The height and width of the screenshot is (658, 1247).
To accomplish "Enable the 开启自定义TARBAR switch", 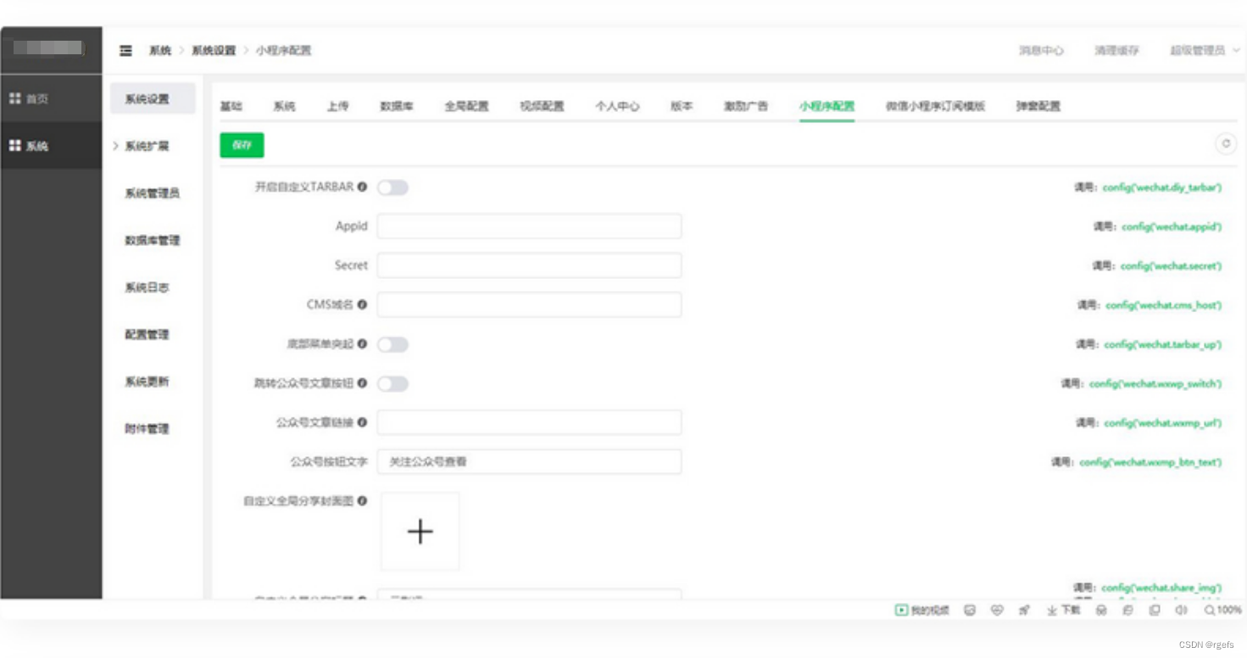I will (x=392, y=187).
